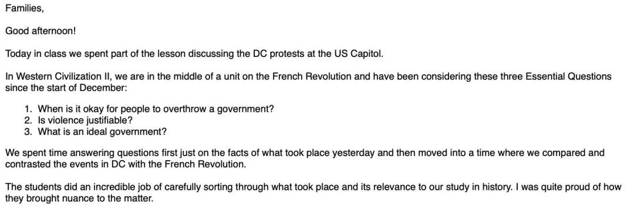Click the number 1 list marker
This screenshot has height=221, width=634.
(x=28, y=109)
